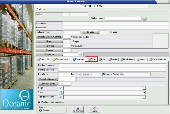
Task: Click the Color search magnifier icon
Action: [61, 88]
